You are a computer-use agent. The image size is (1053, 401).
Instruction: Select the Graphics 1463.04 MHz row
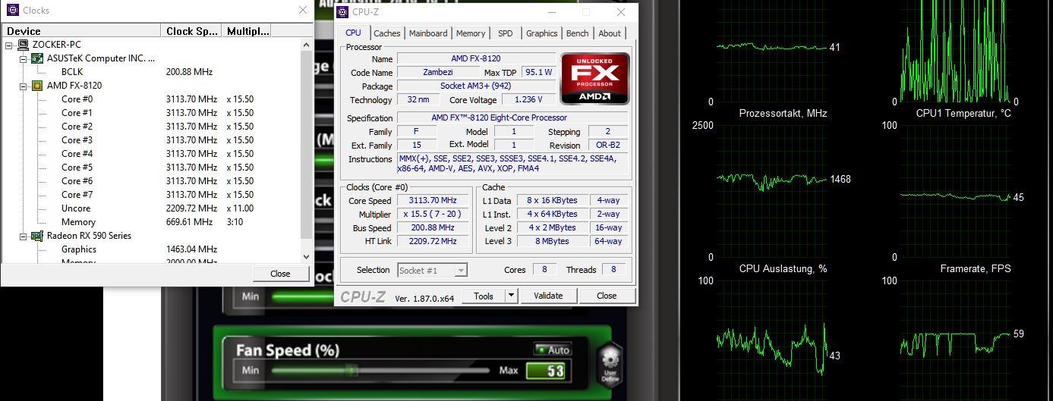click(x=152, y=249)
